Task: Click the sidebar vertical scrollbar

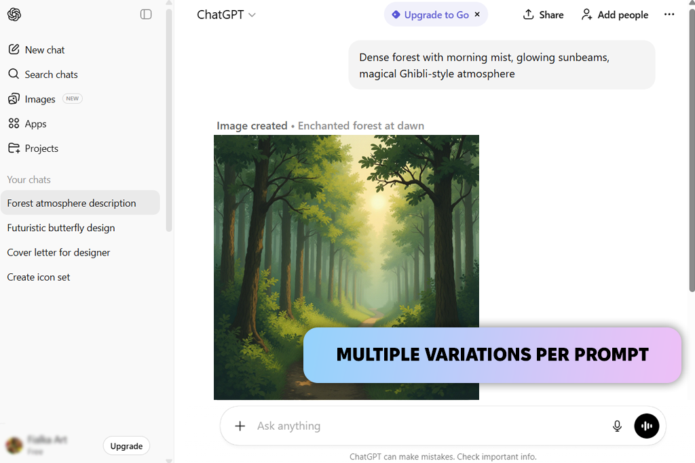Action: coord(168,119)
